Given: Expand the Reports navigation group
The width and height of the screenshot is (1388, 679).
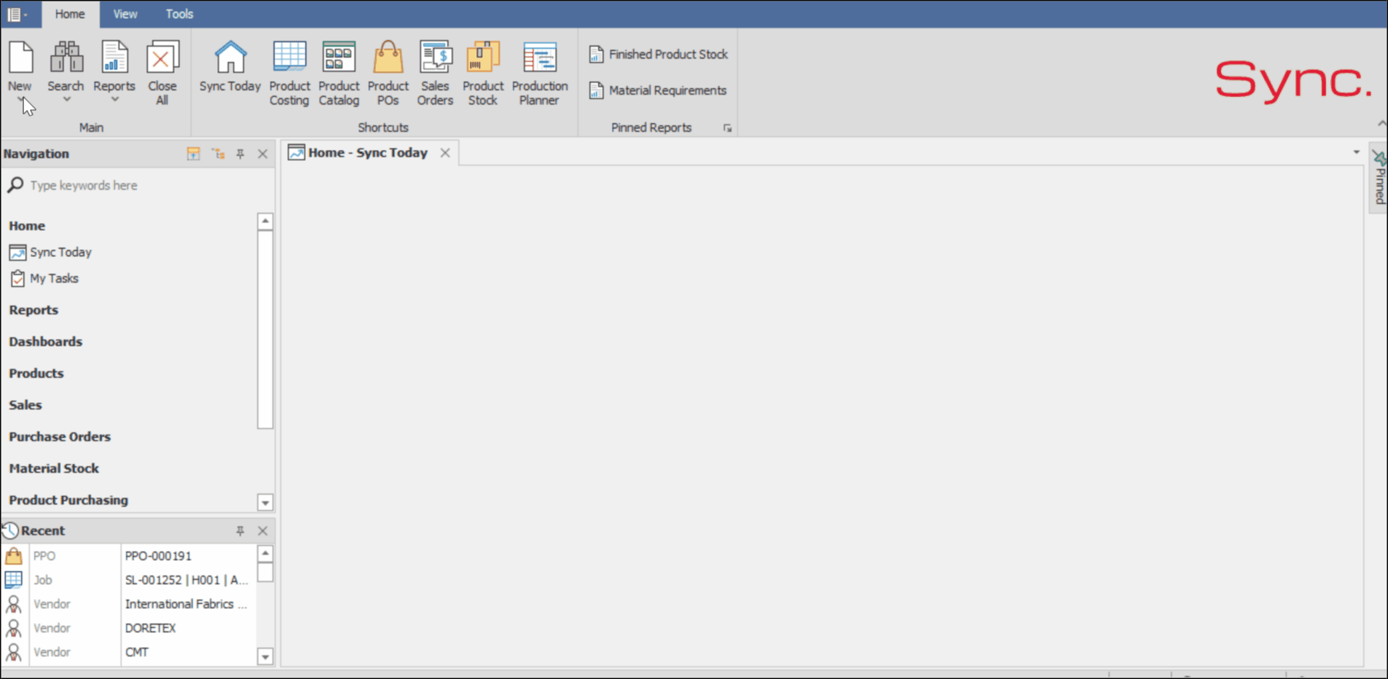Looking at the screenshot, I should point(34,310).
